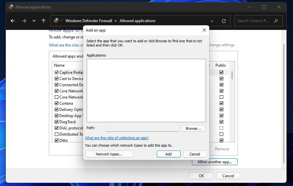Expand the address bar history dropdown
Image resolution: width=293 pixels, height=186 pixels.
212,21
